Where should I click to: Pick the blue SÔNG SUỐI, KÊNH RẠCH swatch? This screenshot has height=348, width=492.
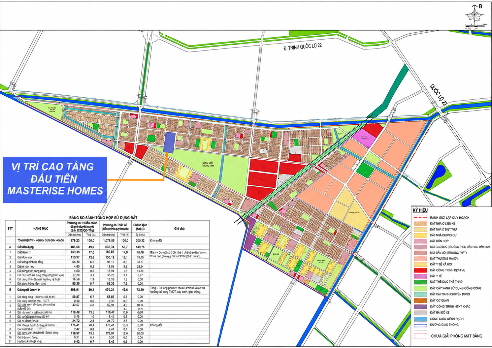click(420, 319)
